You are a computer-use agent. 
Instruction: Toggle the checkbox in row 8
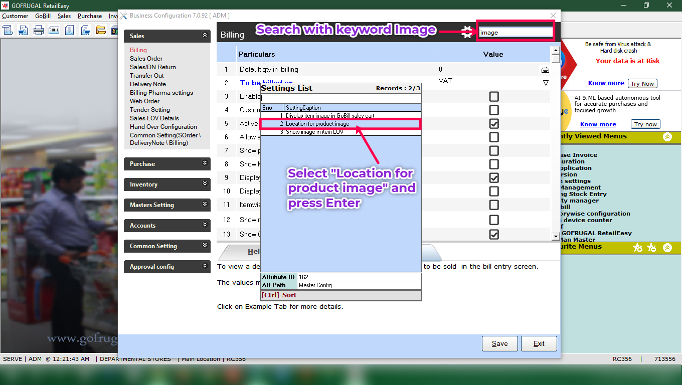[x=494, y=164]
